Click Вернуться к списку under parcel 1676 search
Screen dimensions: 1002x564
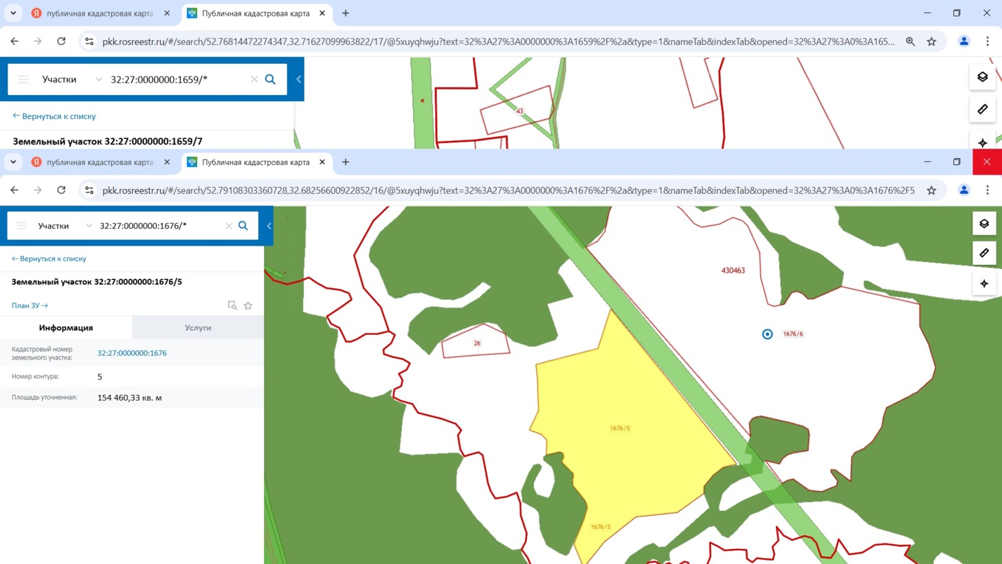click(49, 259)
